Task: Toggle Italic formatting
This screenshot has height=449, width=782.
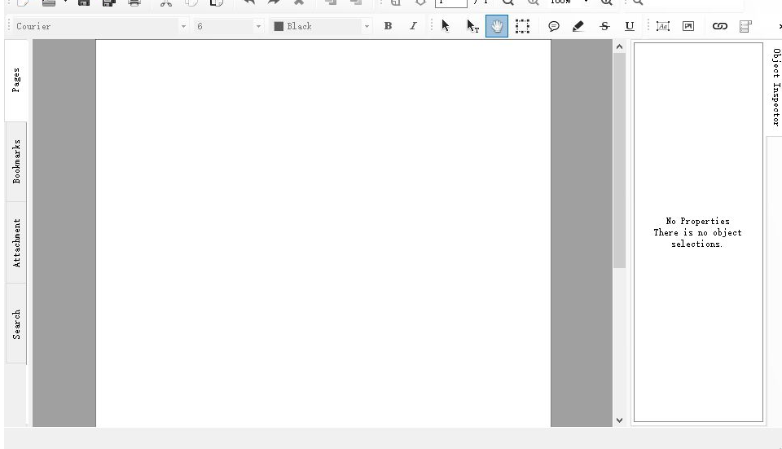Action: tap(413, 26)
